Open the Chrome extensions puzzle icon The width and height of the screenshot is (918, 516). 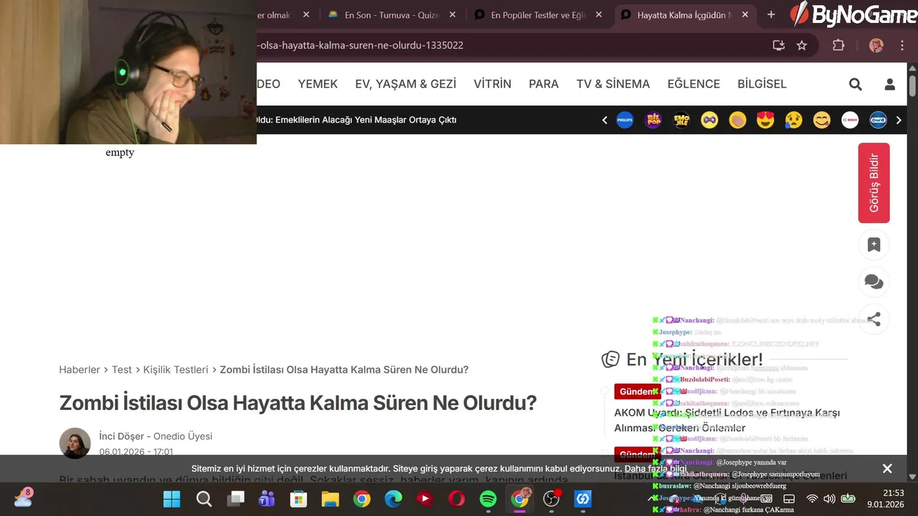(838, 45)
